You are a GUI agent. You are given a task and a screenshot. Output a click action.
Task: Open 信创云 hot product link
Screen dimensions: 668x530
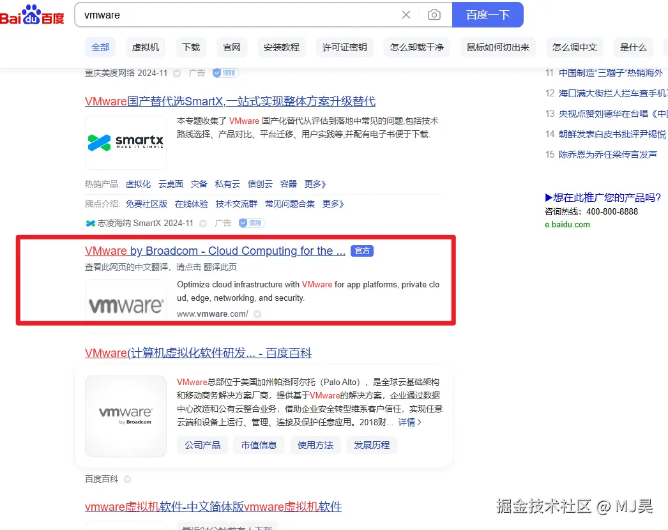pos(260,184)
